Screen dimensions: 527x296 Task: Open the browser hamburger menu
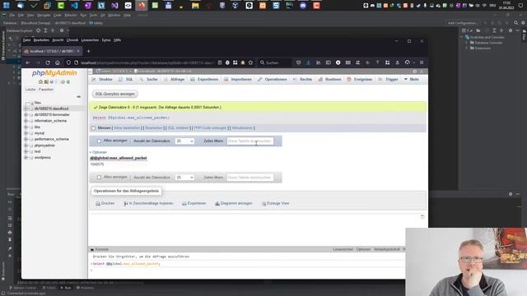[422, 62]
